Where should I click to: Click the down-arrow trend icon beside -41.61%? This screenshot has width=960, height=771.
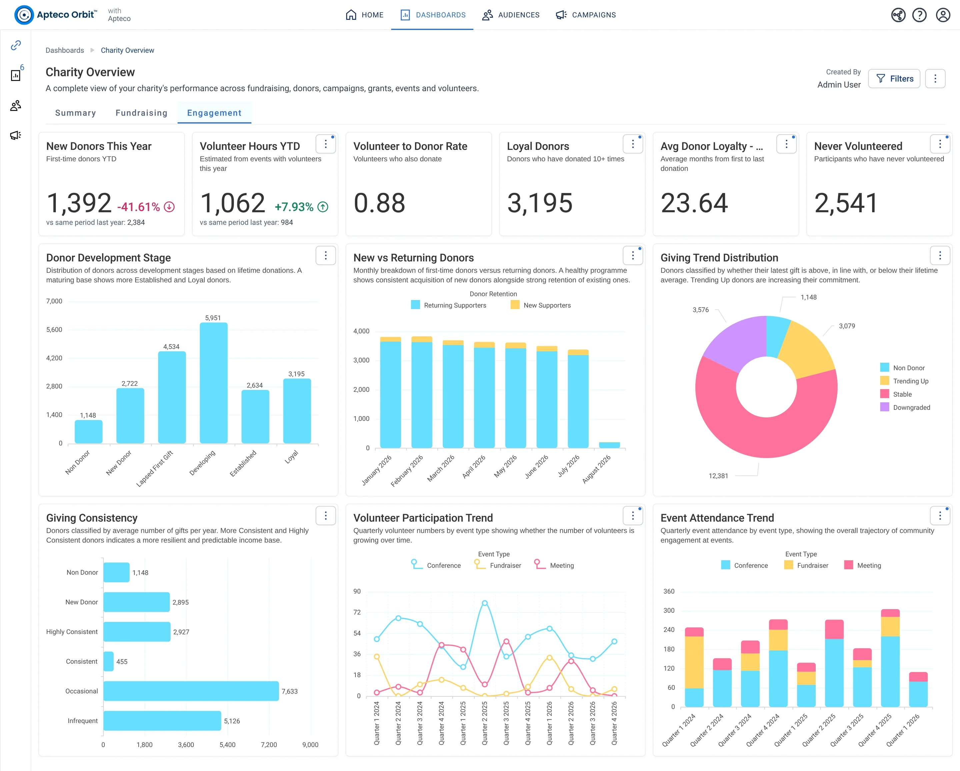point(169,207)
